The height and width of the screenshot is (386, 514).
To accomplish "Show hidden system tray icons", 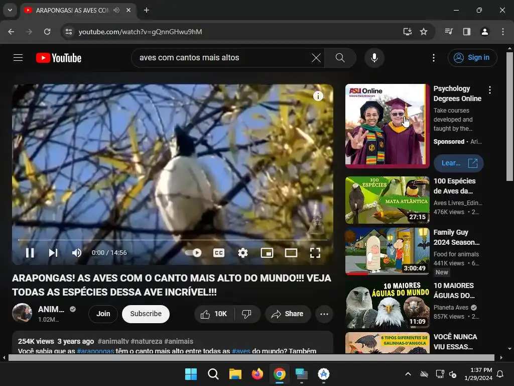I will coord(408,374).
